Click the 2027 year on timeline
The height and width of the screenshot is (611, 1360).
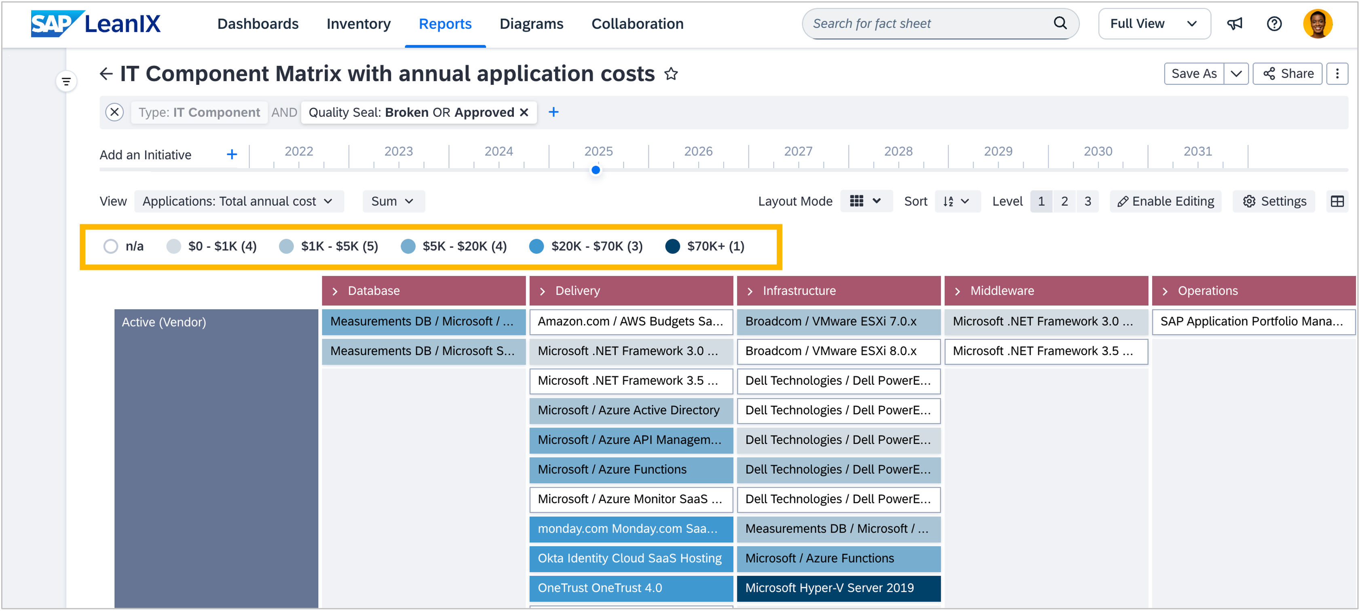coord(798,152)
